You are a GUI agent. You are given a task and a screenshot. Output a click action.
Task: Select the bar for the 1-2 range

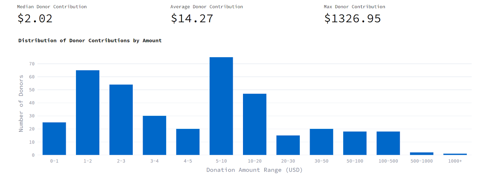pyautogui.click(x=87, y=112)
